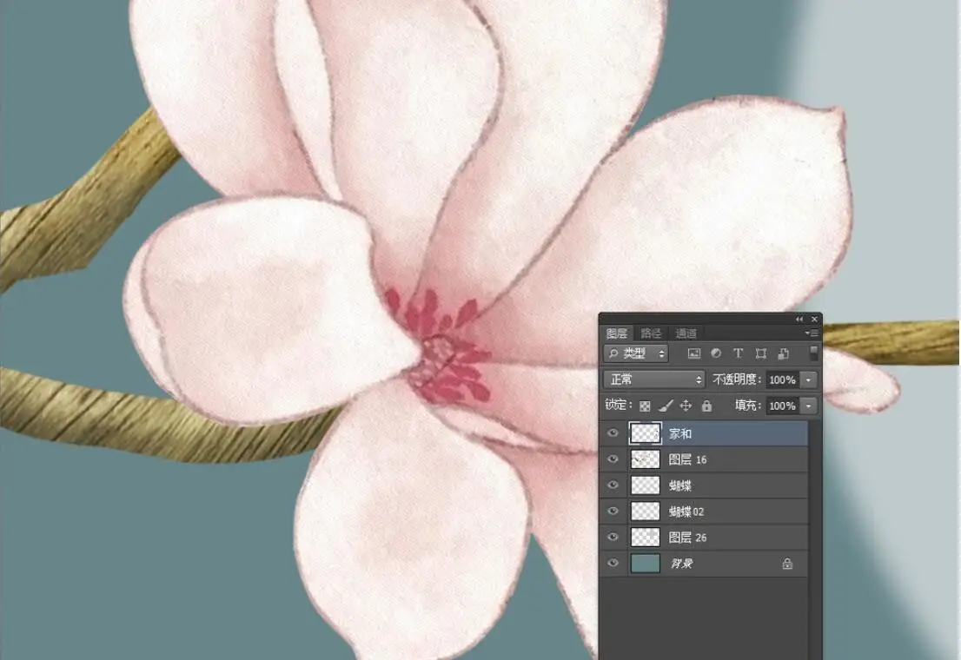The height and width of the screenshot is (660, 961).
Task: Click the adjustment layer filter icon
Action: tap(716, 353)
